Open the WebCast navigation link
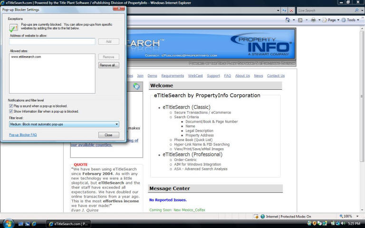This screenshot has height=228, width=365. (195, 76)
